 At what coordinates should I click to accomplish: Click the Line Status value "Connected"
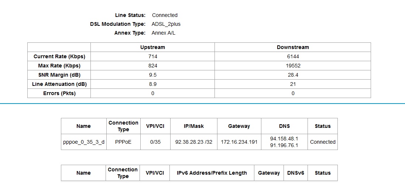point(165,15)
